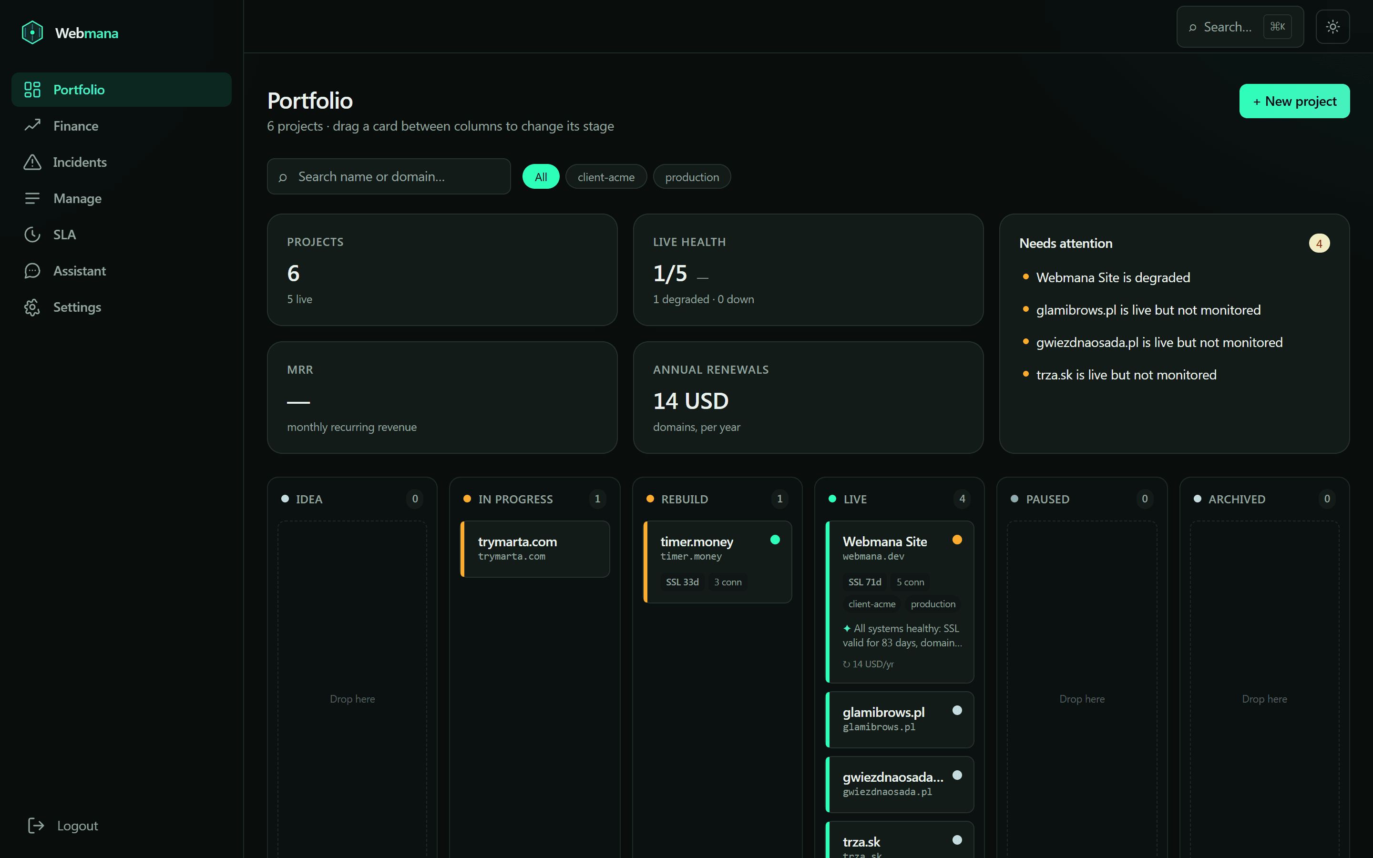The image size is (1373, 858).
Task: Open the trymarta.com project card
Action: [x=535, y=549]
